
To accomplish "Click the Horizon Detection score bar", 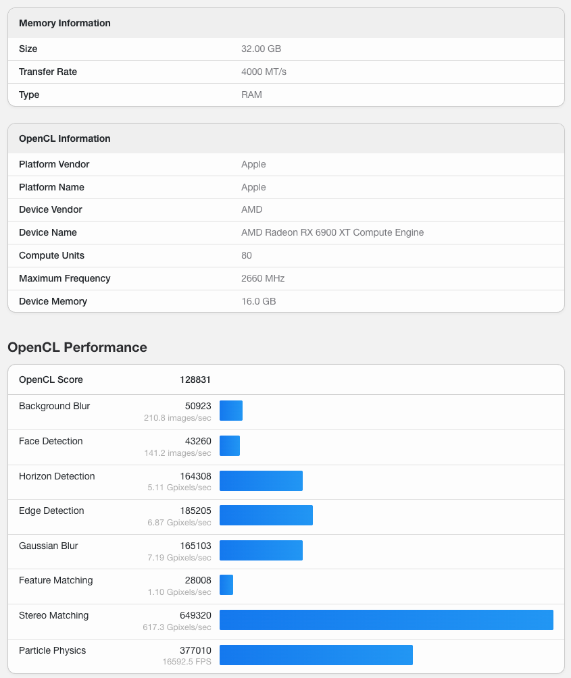I will pyautogui.click(x=261, y=481).
